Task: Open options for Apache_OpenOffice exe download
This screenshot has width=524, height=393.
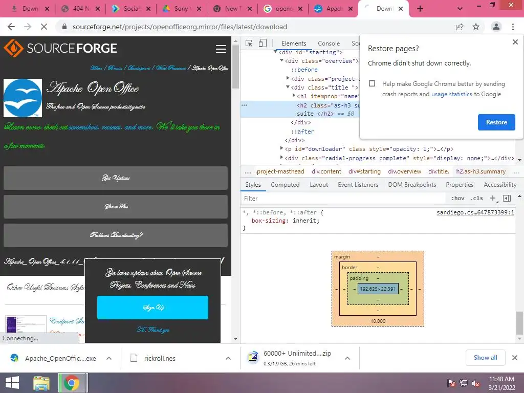Action: click(x=109, y=358)
